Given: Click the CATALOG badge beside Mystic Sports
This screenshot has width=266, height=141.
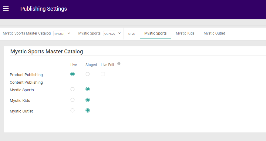Looking at the screenshot, I should [109, 34].
